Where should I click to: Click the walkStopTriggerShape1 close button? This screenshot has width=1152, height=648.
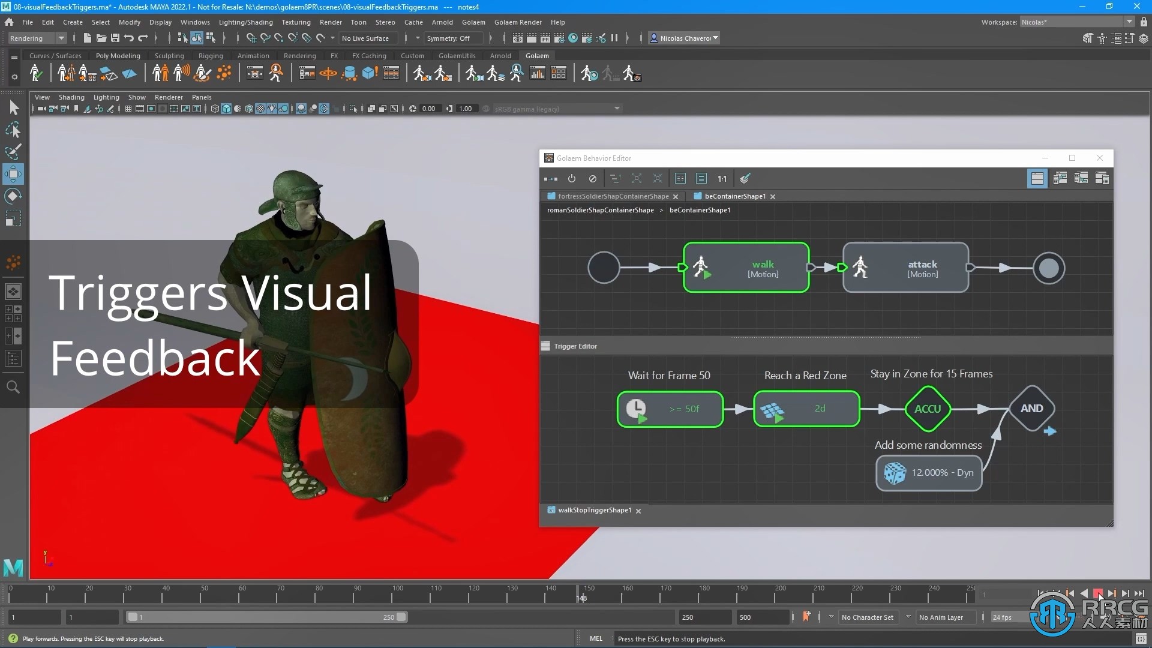click(x=638, y=509)
